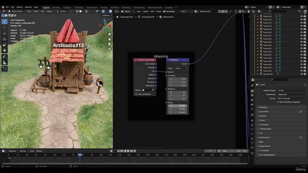Viewport: 308px width, 173px height.
Task: Open the View Layer properties tab
Action: tap(252, 100)
